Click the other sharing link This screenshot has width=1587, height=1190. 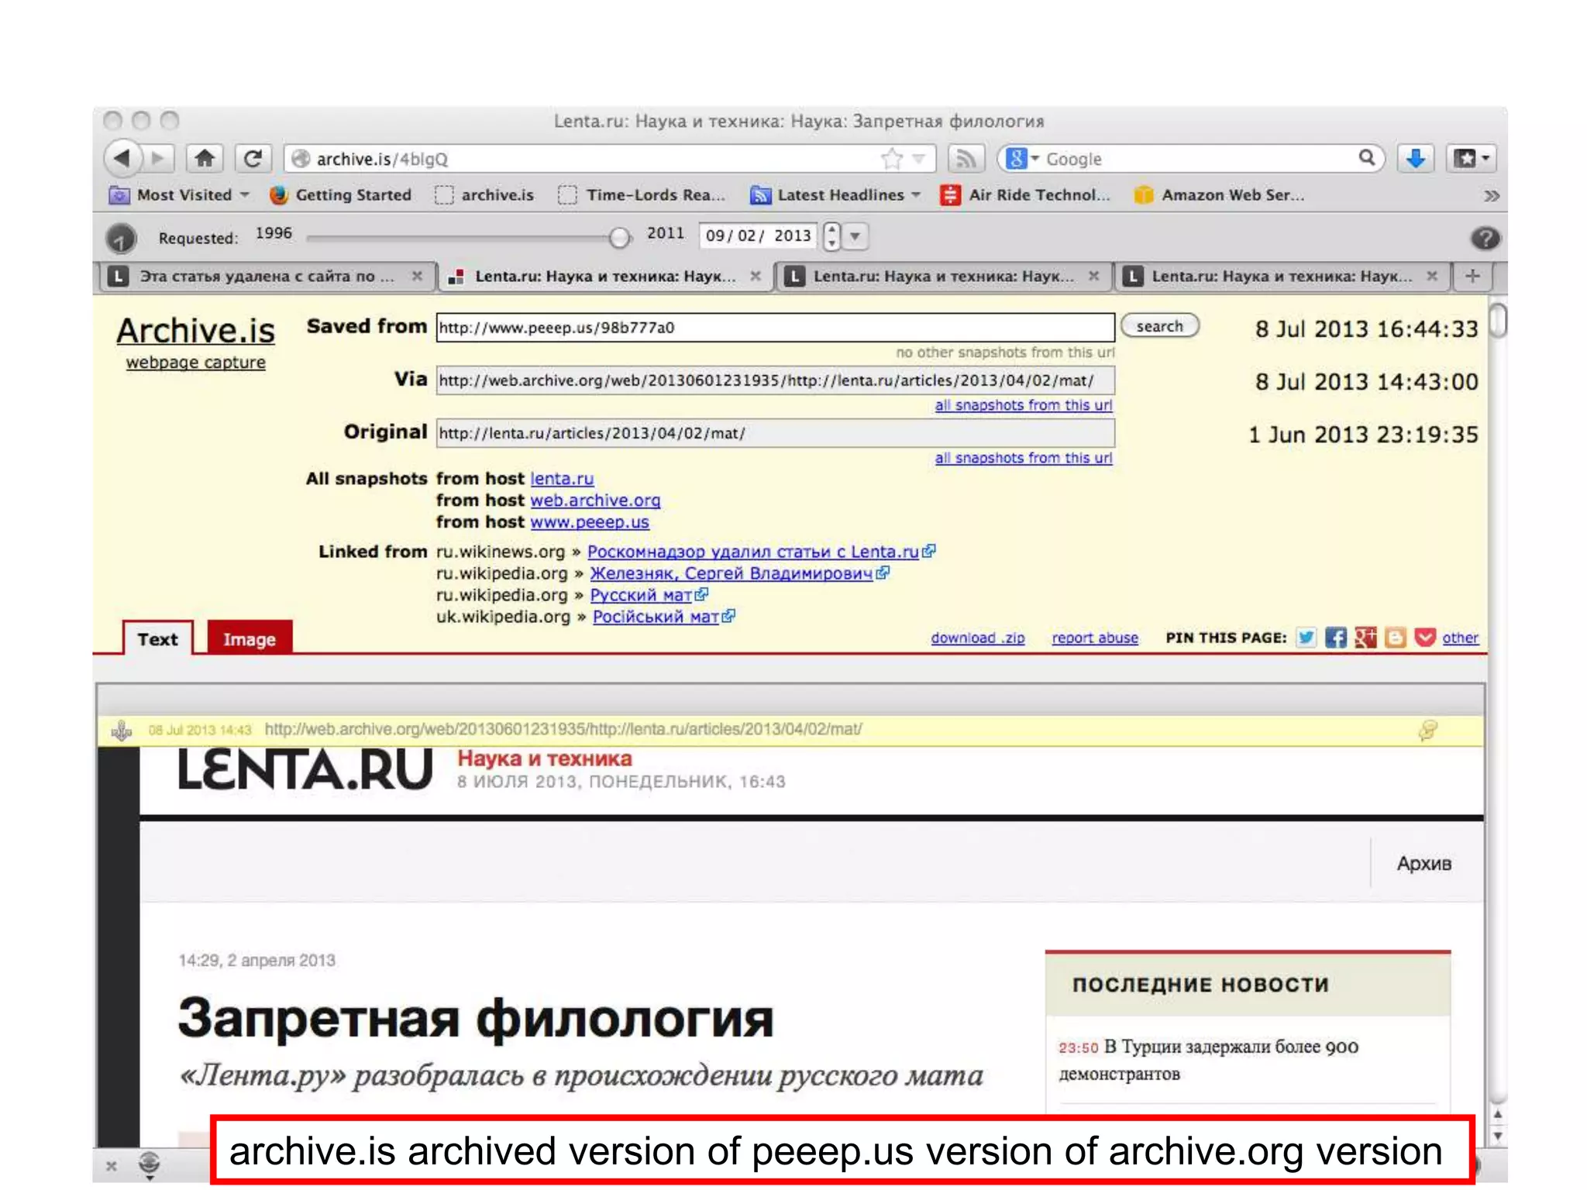[1460, 638]
